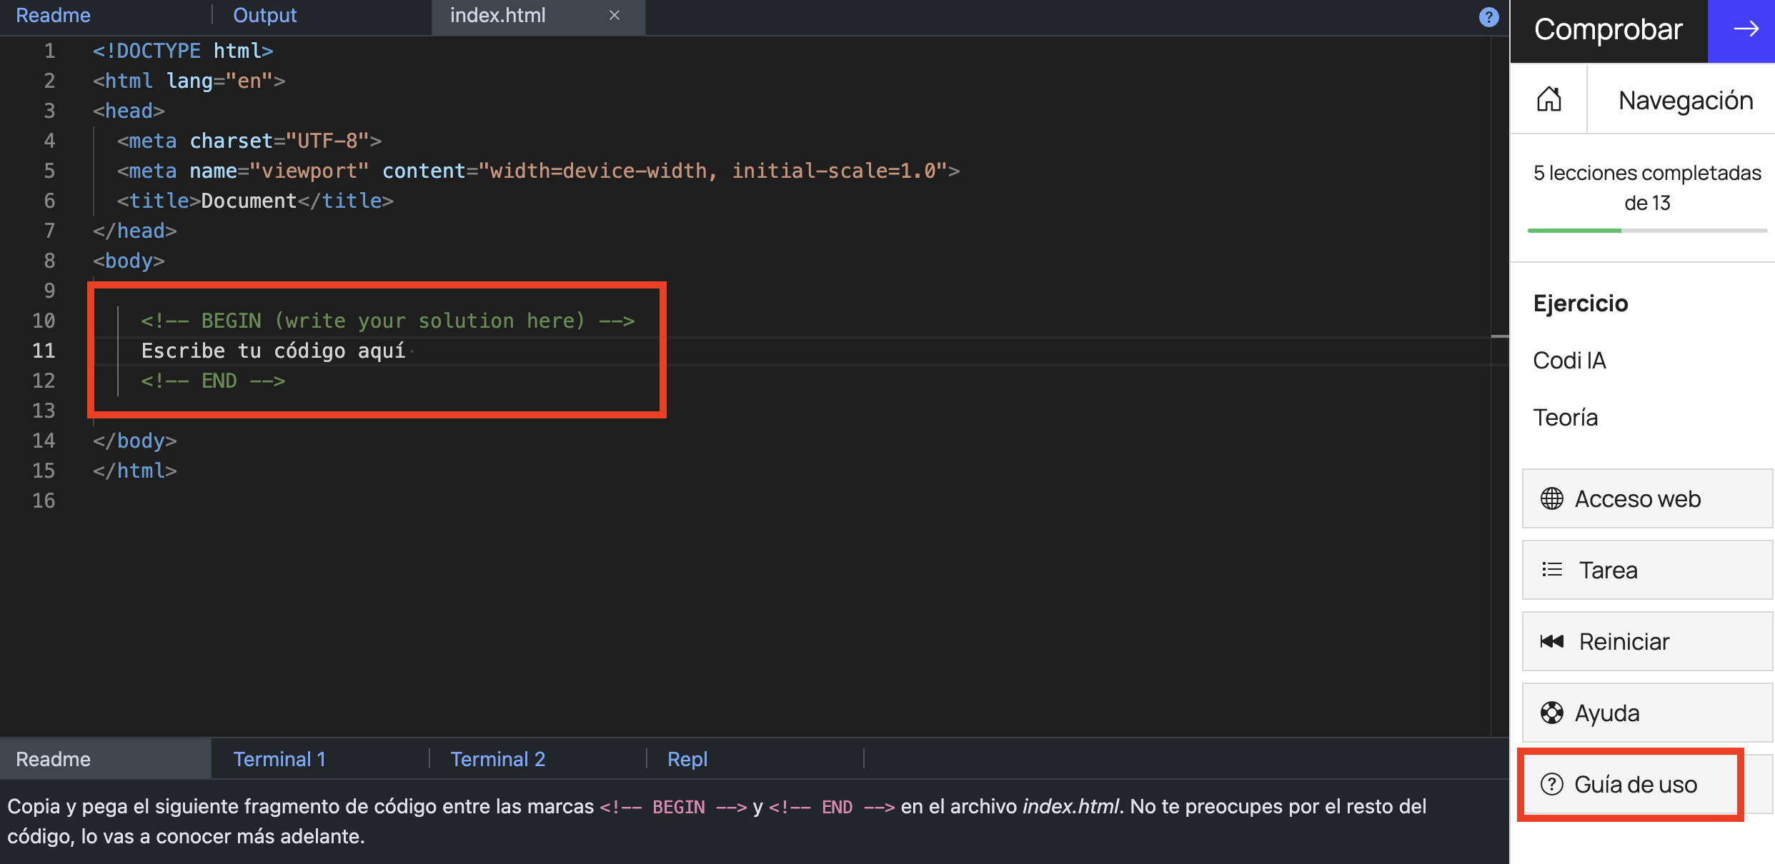Screen dimensions: 1775x864
Task: Switch to the Output tab
Action: (x=264, y=15)
